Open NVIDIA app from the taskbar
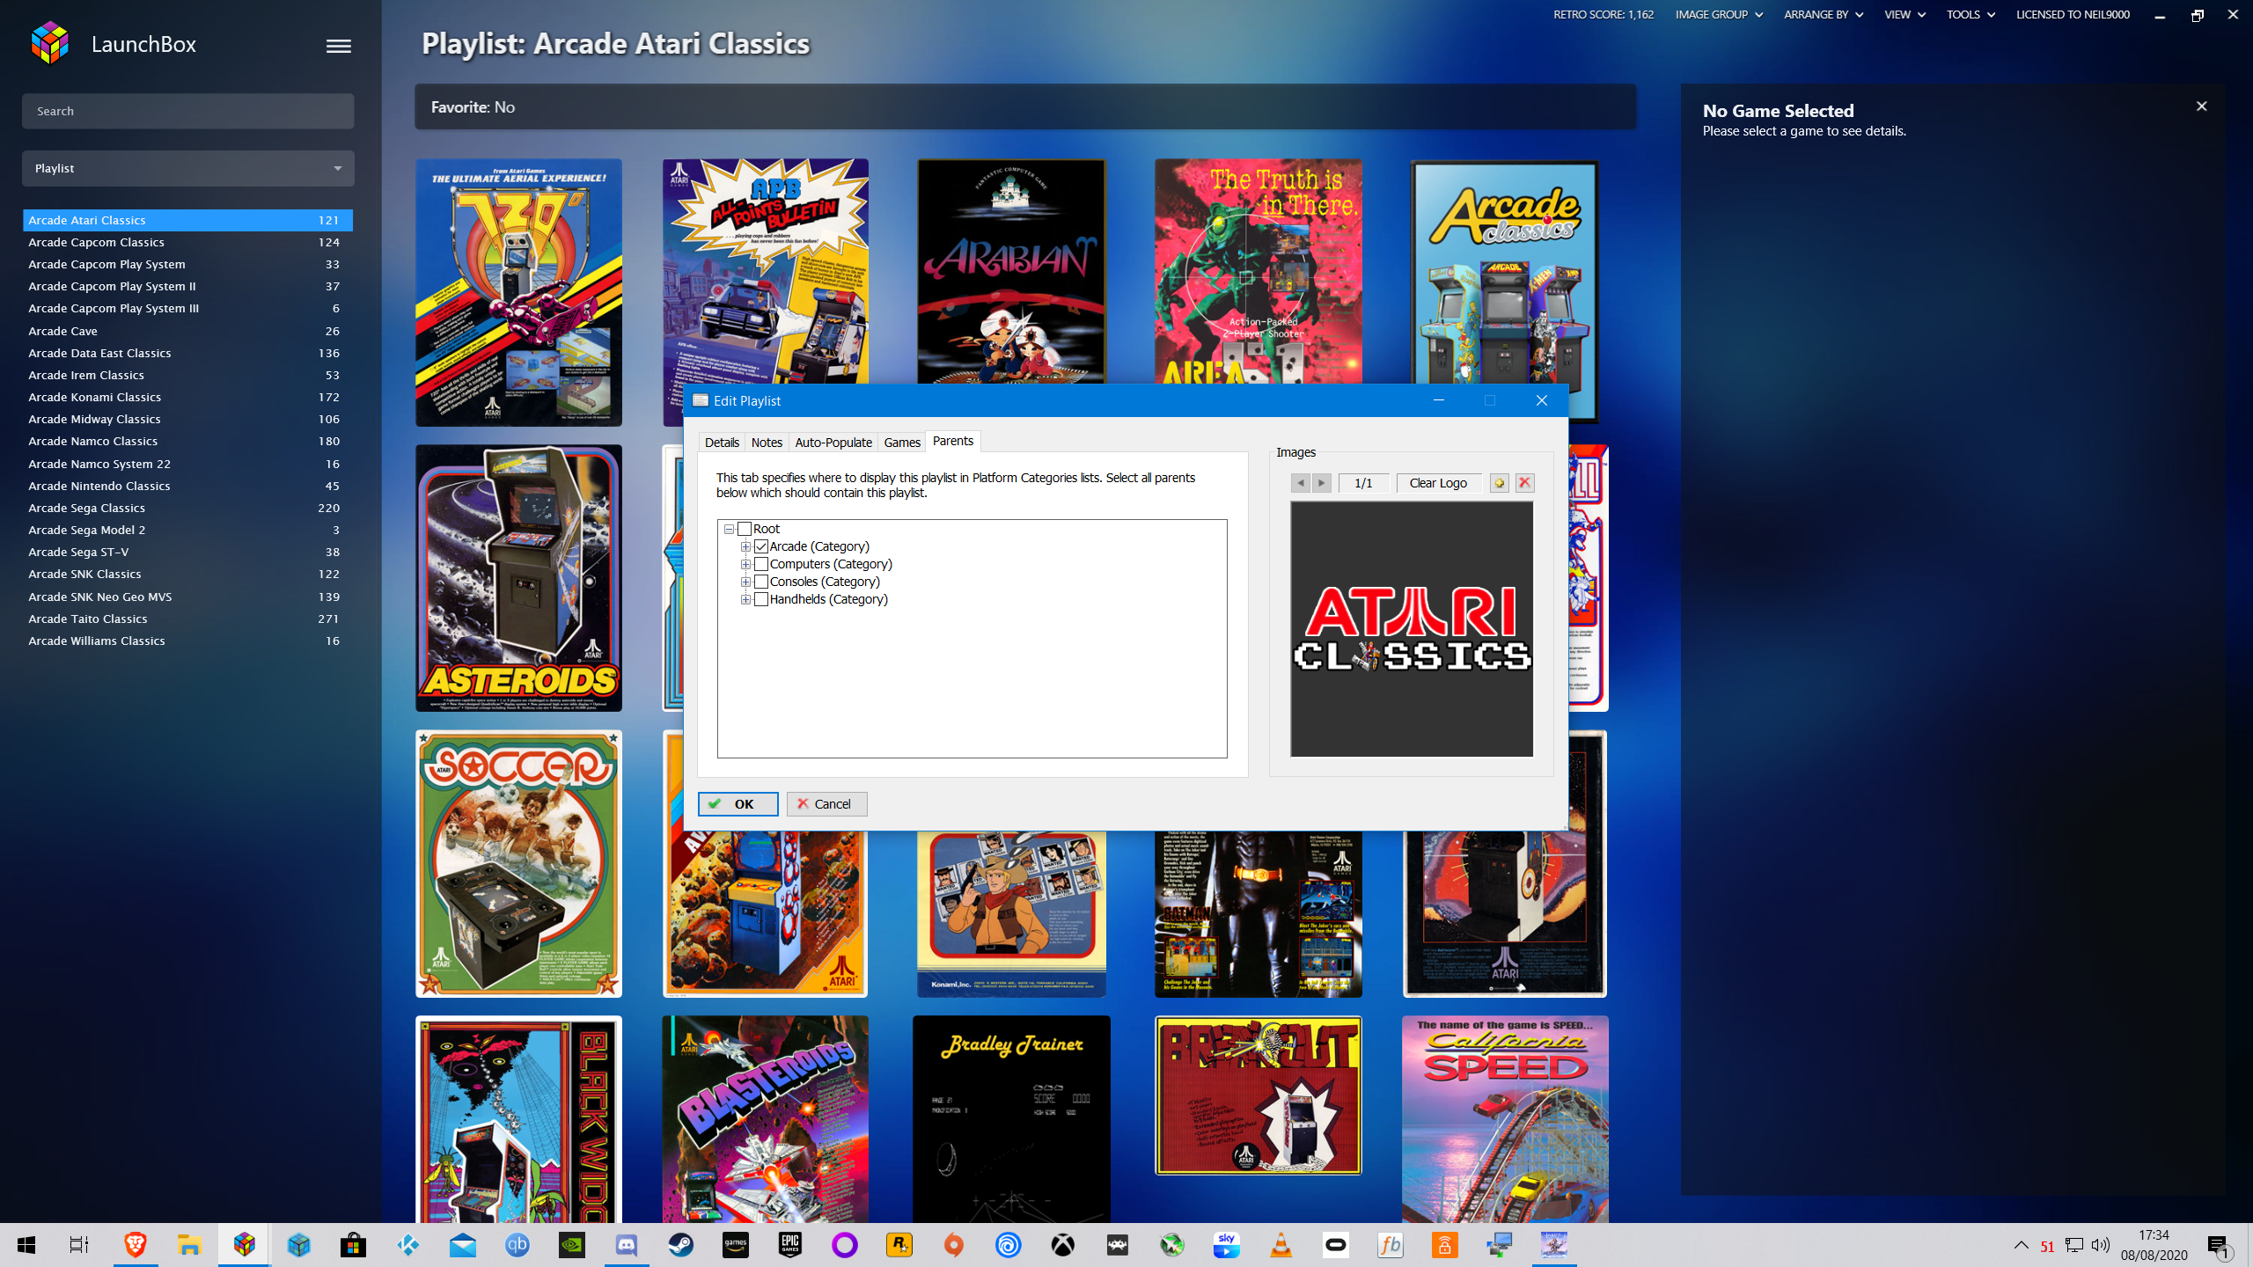2253x1267 pixels. coord(571,1244)
